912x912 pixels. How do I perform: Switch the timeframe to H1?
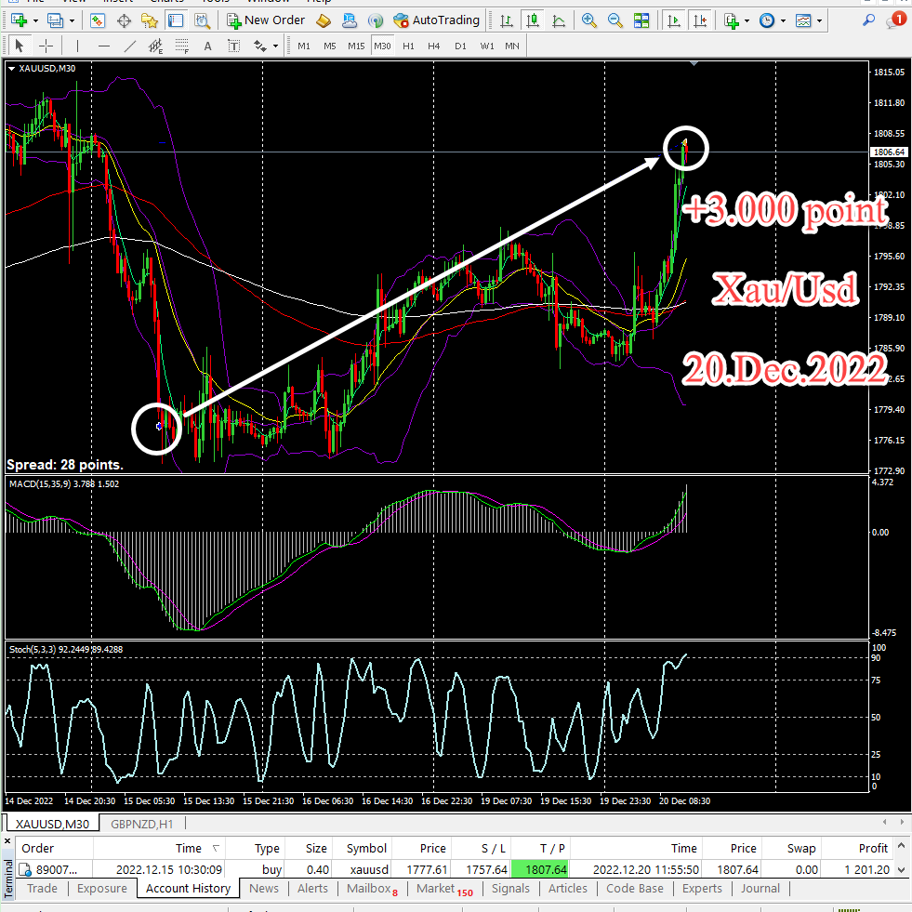tap(407, 45)
